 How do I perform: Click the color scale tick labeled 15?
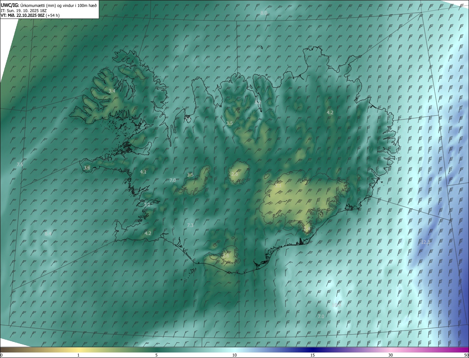313,355
